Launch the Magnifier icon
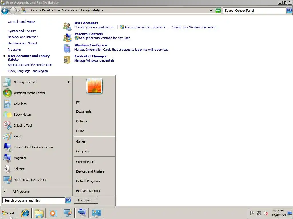293x219 pixels. click(7, 158)
